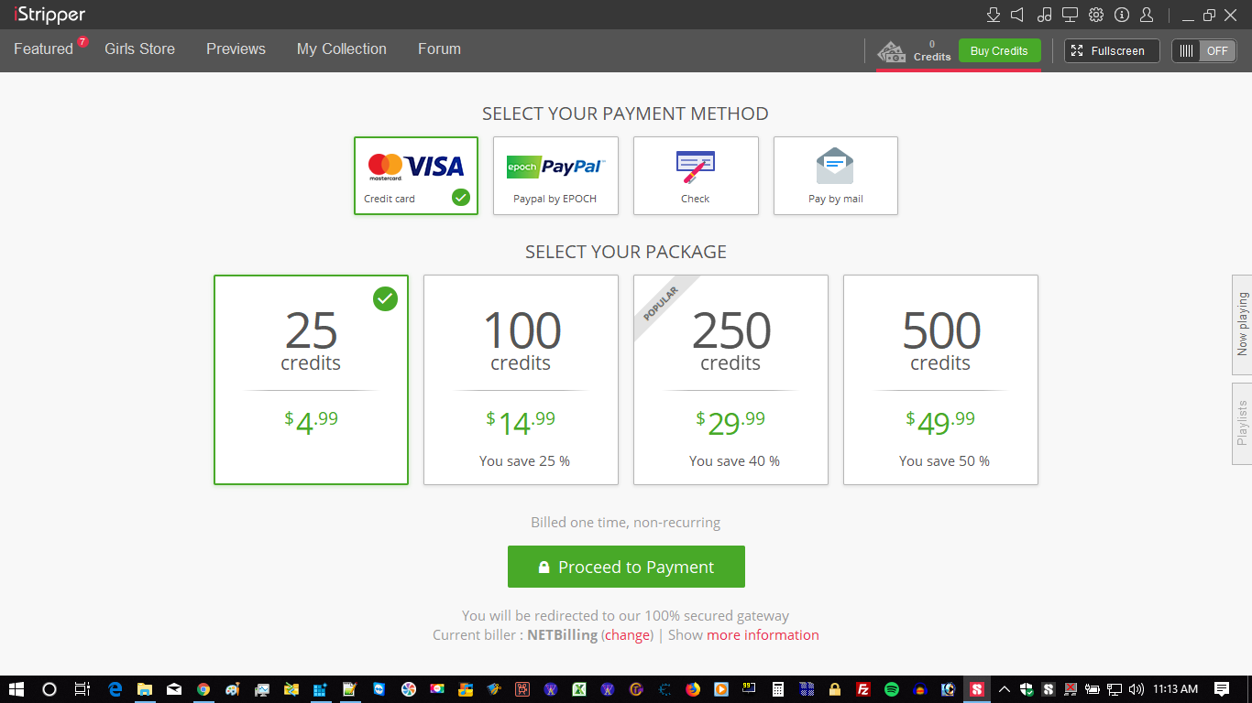Open File Explorer from the taskbar

[145, 689]
